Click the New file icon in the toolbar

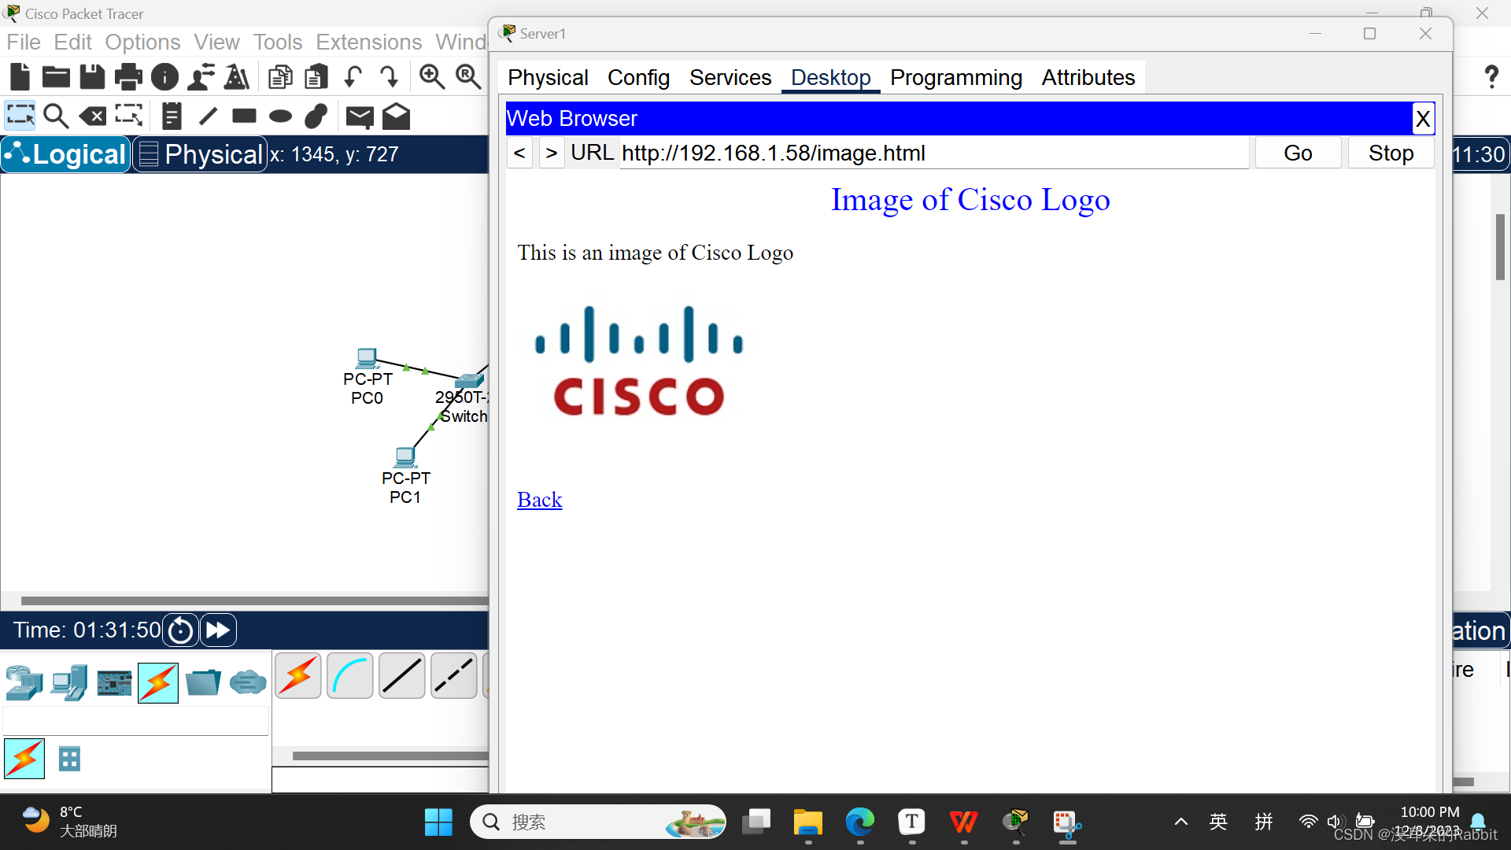(20, 76)
